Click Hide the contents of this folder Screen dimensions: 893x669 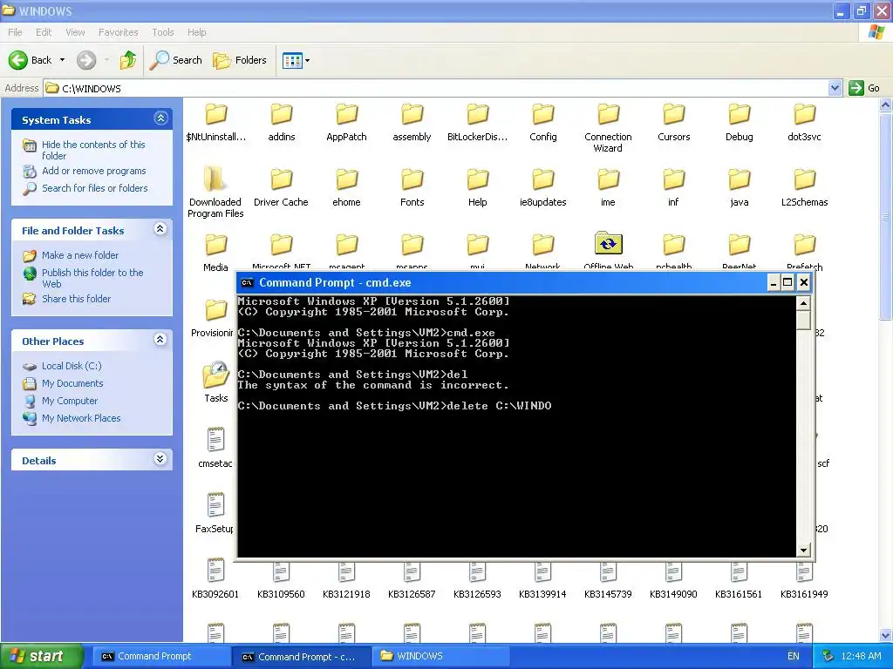[93, 150]
